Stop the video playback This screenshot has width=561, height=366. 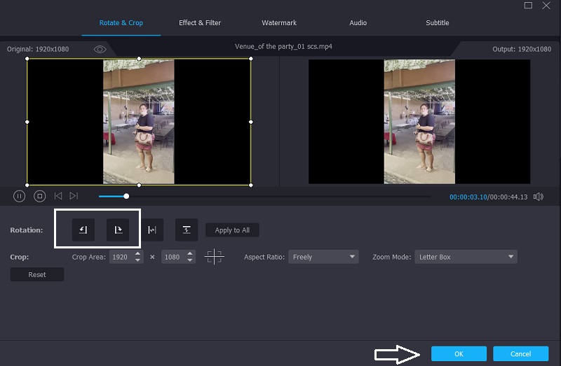(x=40, y=197)
